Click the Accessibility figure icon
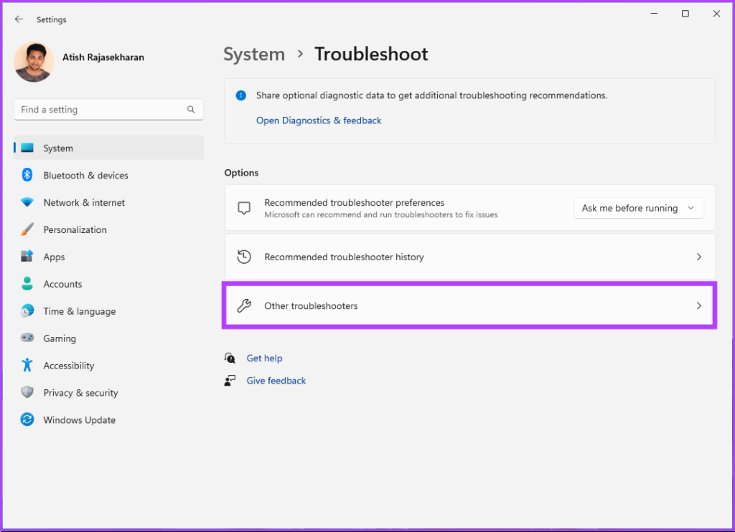The height and width of the screenshot is (532, 735). 27,366
